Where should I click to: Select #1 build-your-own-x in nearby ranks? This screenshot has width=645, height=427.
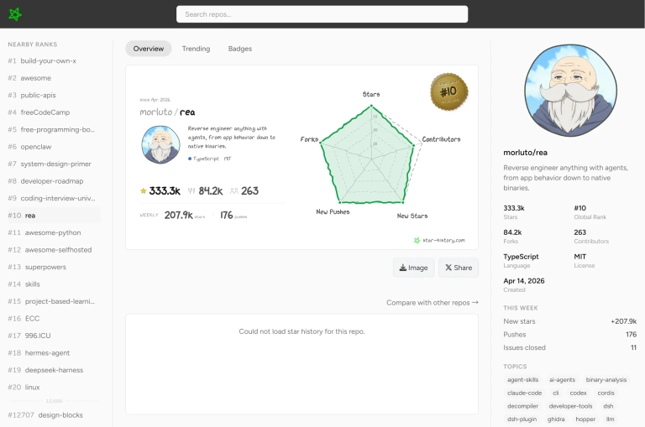coord(54,61)
